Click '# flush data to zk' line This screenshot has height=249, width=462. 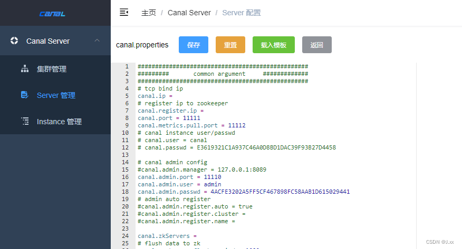(169, 243)
